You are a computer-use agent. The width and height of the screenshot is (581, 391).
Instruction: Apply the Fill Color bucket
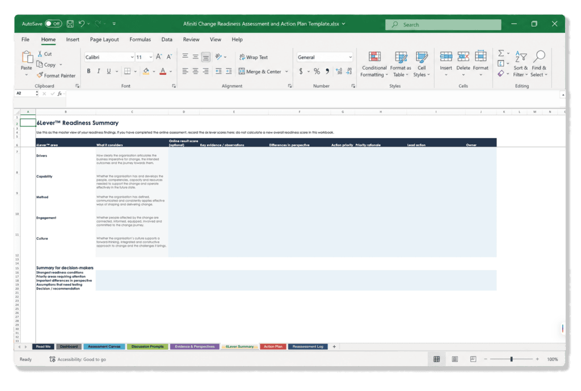point(146,71)
